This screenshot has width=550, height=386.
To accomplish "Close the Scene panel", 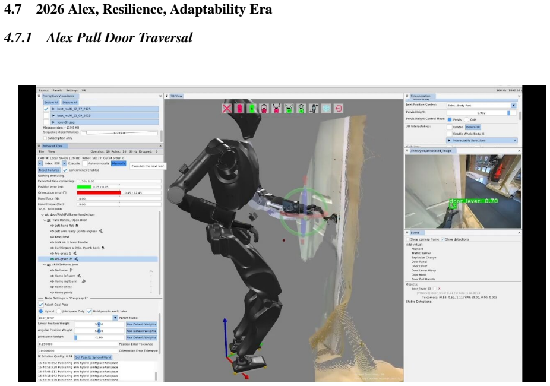I will (519, 233).
